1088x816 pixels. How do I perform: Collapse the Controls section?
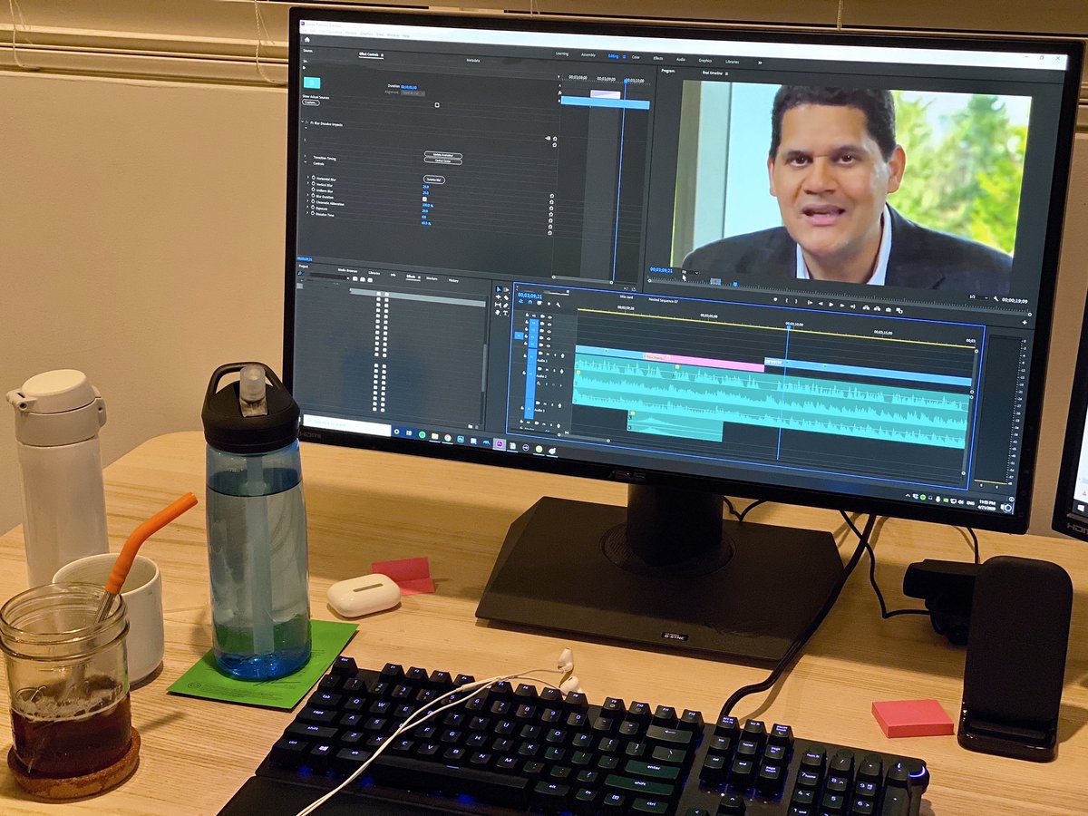[x=306, y=162]
